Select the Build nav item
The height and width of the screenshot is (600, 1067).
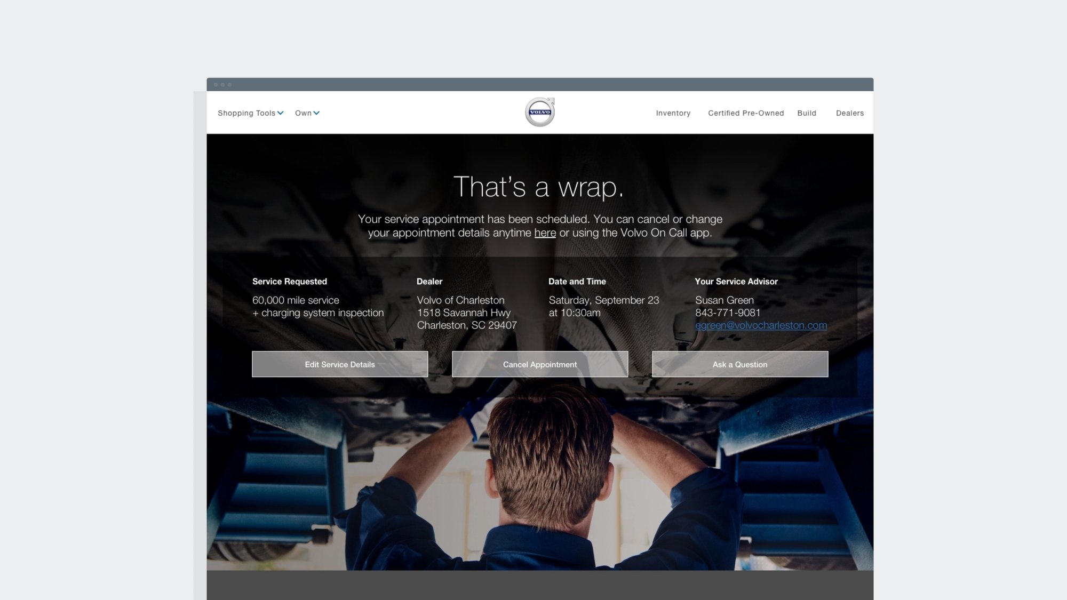coord(807,113)
